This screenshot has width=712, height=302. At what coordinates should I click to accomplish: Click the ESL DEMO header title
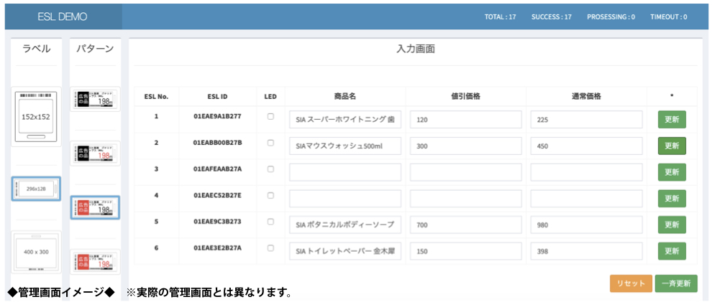pos(63,16)
